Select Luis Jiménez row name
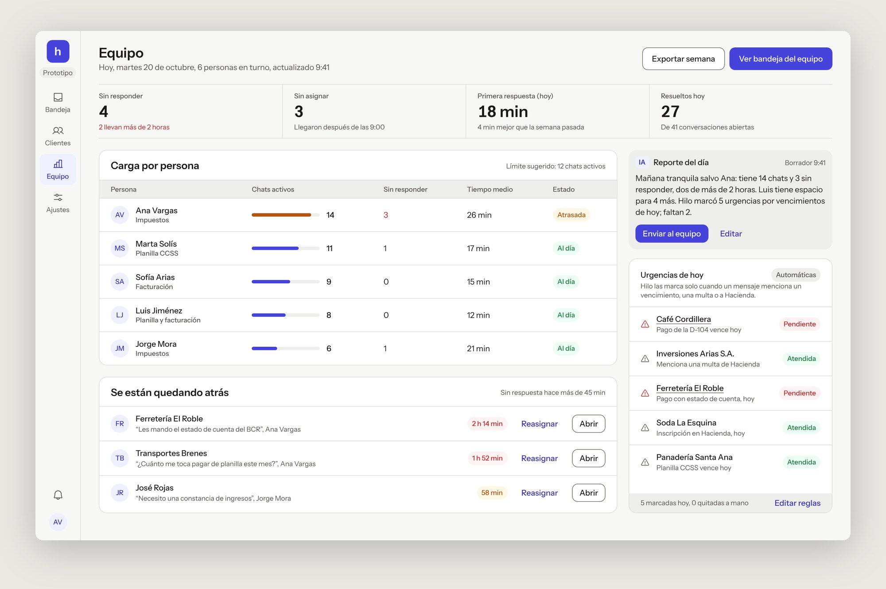886x589 pixels. point(159,311)
